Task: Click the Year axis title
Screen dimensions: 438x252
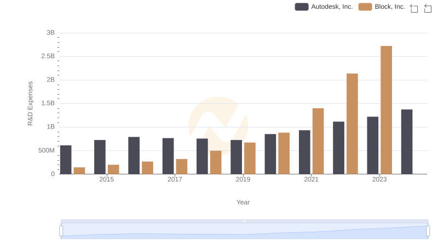Action: [x=243, y=202]
